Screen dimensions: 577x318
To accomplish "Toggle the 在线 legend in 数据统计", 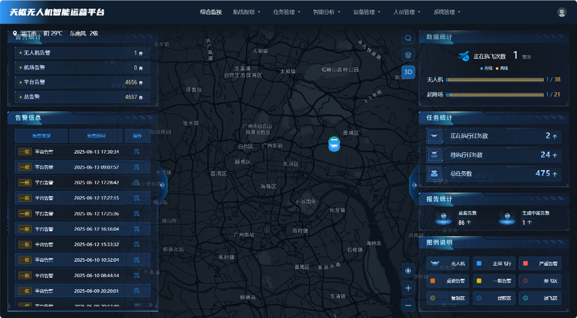I will coord(486,68).
